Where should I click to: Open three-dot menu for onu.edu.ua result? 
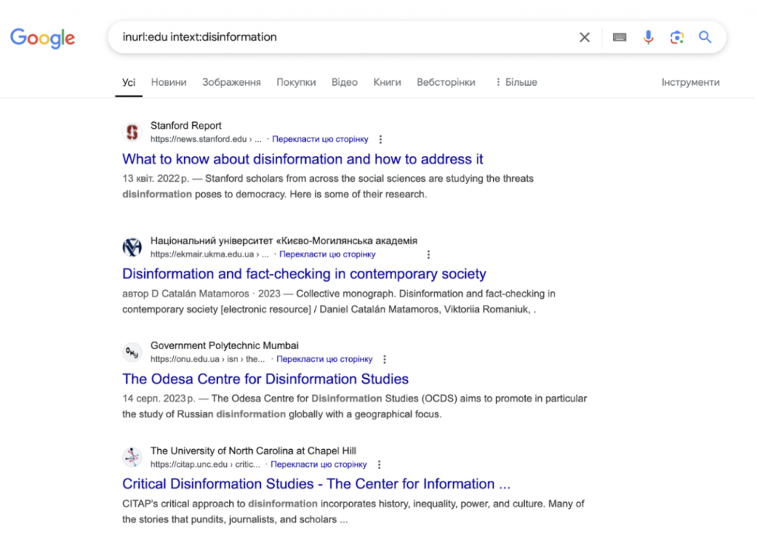(x=384, y=359)
